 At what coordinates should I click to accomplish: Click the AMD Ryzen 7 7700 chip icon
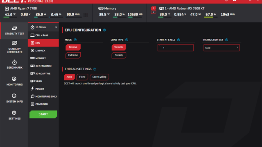coord(7,9)
